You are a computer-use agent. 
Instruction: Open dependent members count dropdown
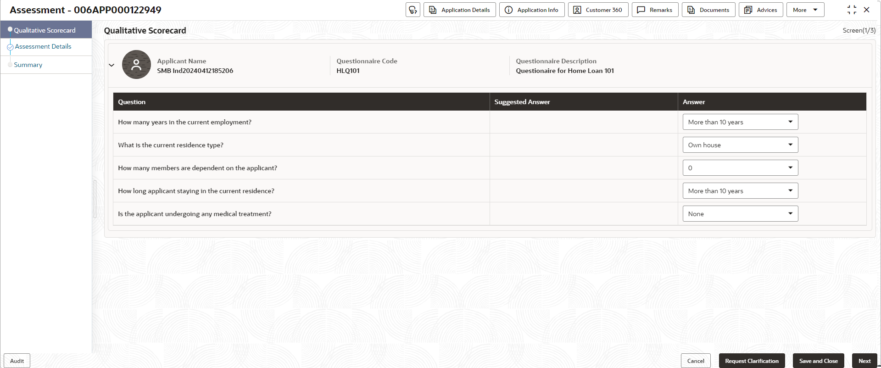point(740,168)
